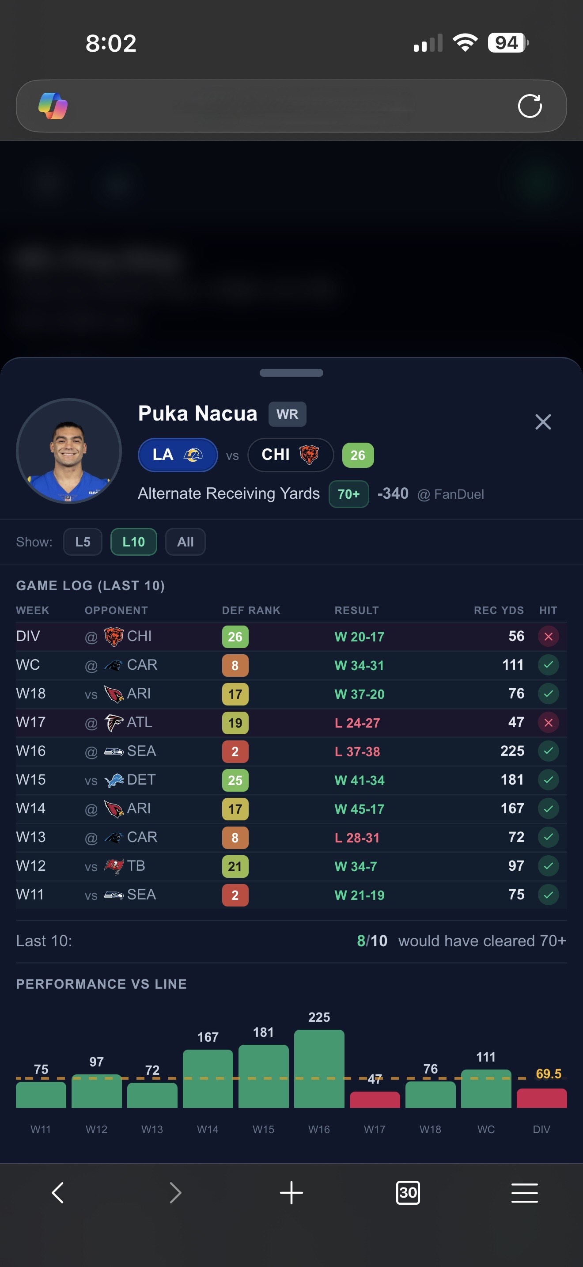
Task: Select the 70+ alternate line chip
Action: 348,494
